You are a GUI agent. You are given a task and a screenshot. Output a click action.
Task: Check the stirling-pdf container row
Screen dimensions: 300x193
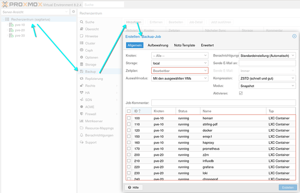coord(129,124)
